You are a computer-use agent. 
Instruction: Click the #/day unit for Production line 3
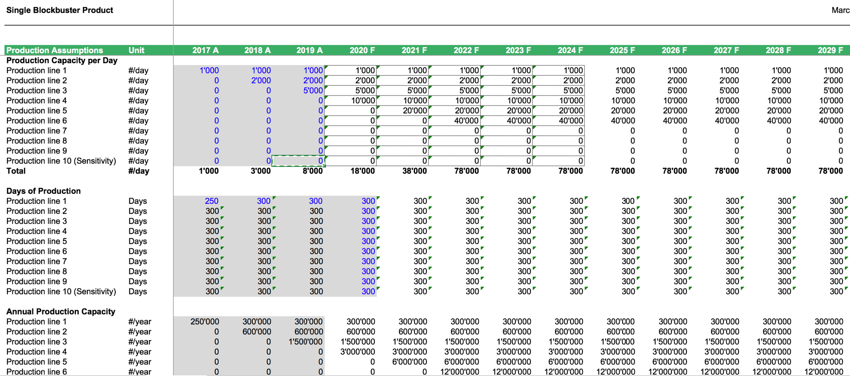pyautogui.click(x=138, y=90)
